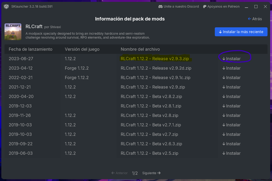
Task: Click the RLCraft modpack thumbnail
Action: point(13,32)
